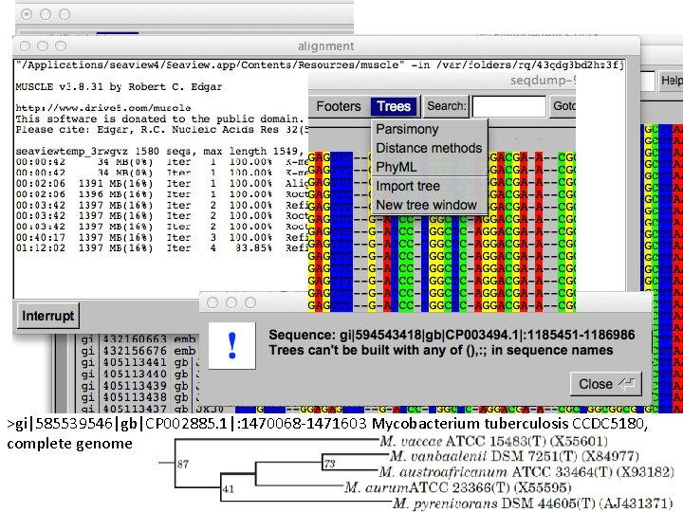This screenshot has width=683, height=512.
Task: Click the M. vaccae ATCC 15483 tree label
Action: (493, 442)
